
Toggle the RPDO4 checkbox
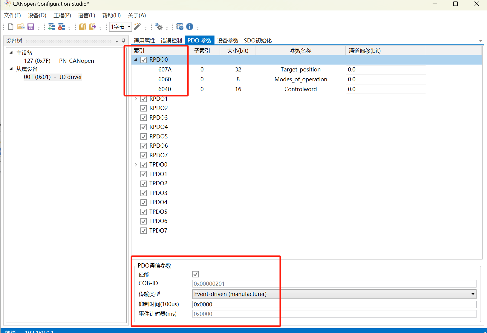[x=143, y=127]
